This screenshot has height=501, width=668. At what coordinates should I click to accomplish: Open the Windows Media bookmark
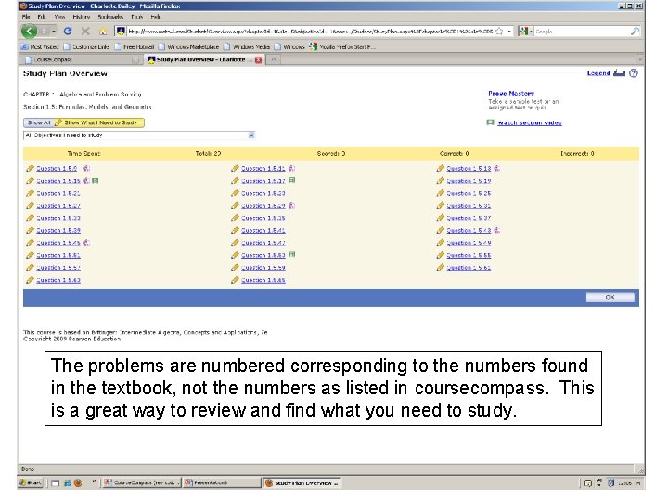click(x=247, y=47)
